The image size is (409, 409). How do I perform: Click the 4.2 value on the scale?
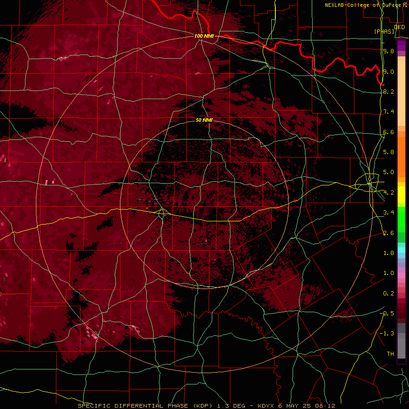[389, 193]
